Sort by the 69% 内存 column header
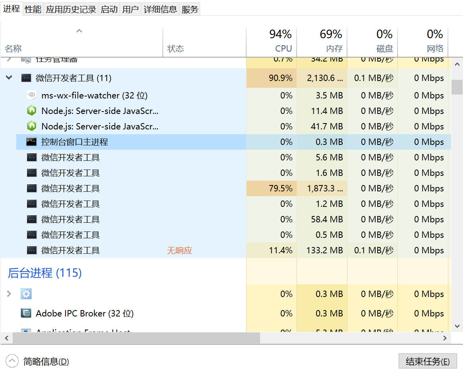The image size is (463, 378). coord(322,42)
